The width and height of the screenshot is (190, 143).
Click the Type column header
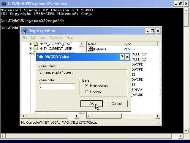click(x=140, y=44)
